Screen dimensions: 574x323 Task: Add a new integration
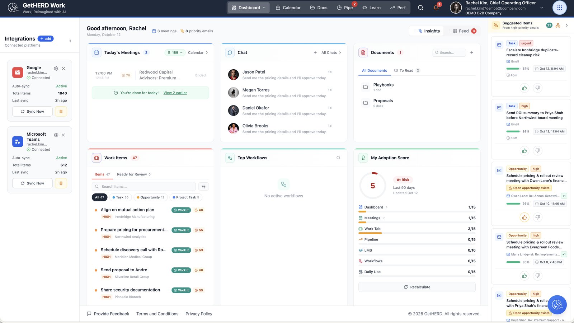(x=46, y=39)
